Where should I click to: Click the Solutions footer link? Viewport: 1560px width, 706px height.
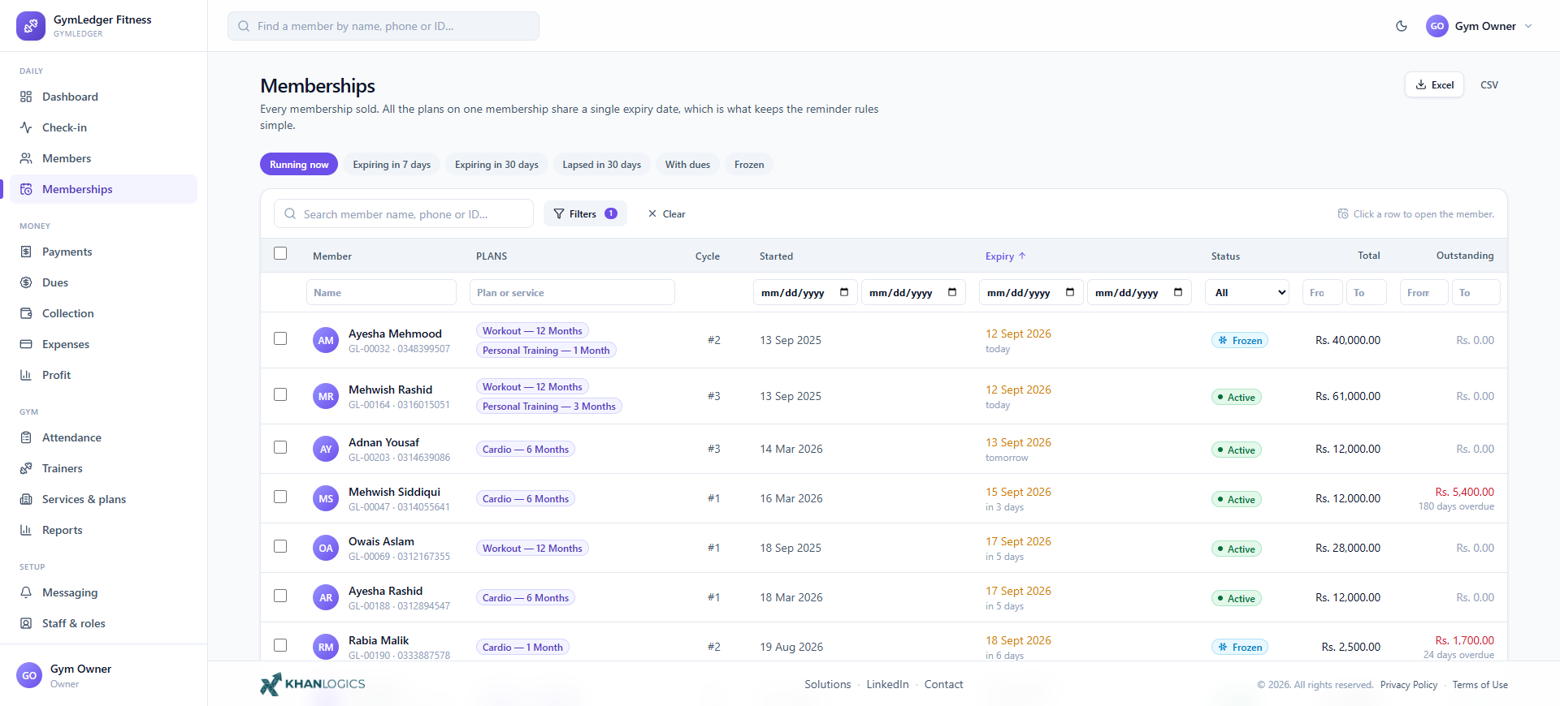(828, 684)
